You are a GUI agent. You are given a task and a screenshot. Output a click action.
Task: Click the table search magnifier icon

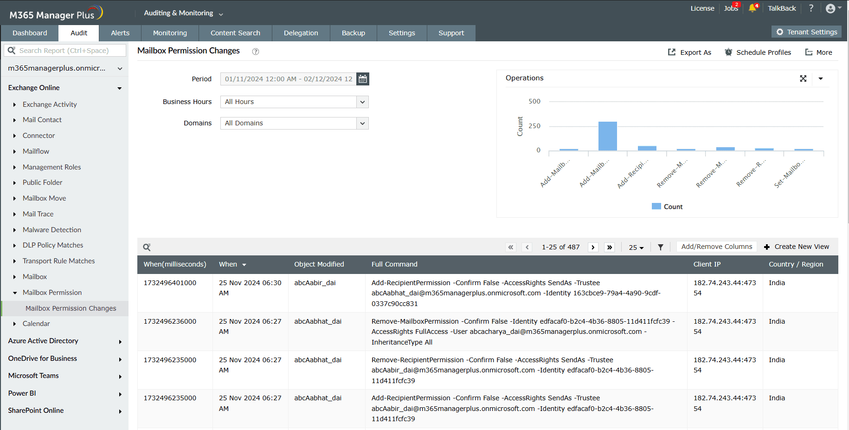pyautogui.click(x=147, y=247)
